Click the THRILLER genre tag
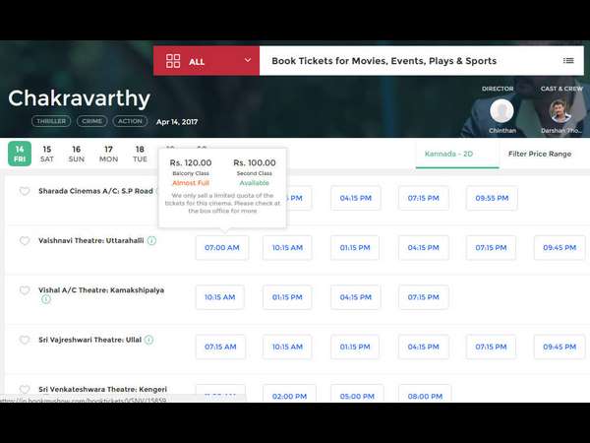The height and width of the screenshot is (443, 590). point(51,121)
